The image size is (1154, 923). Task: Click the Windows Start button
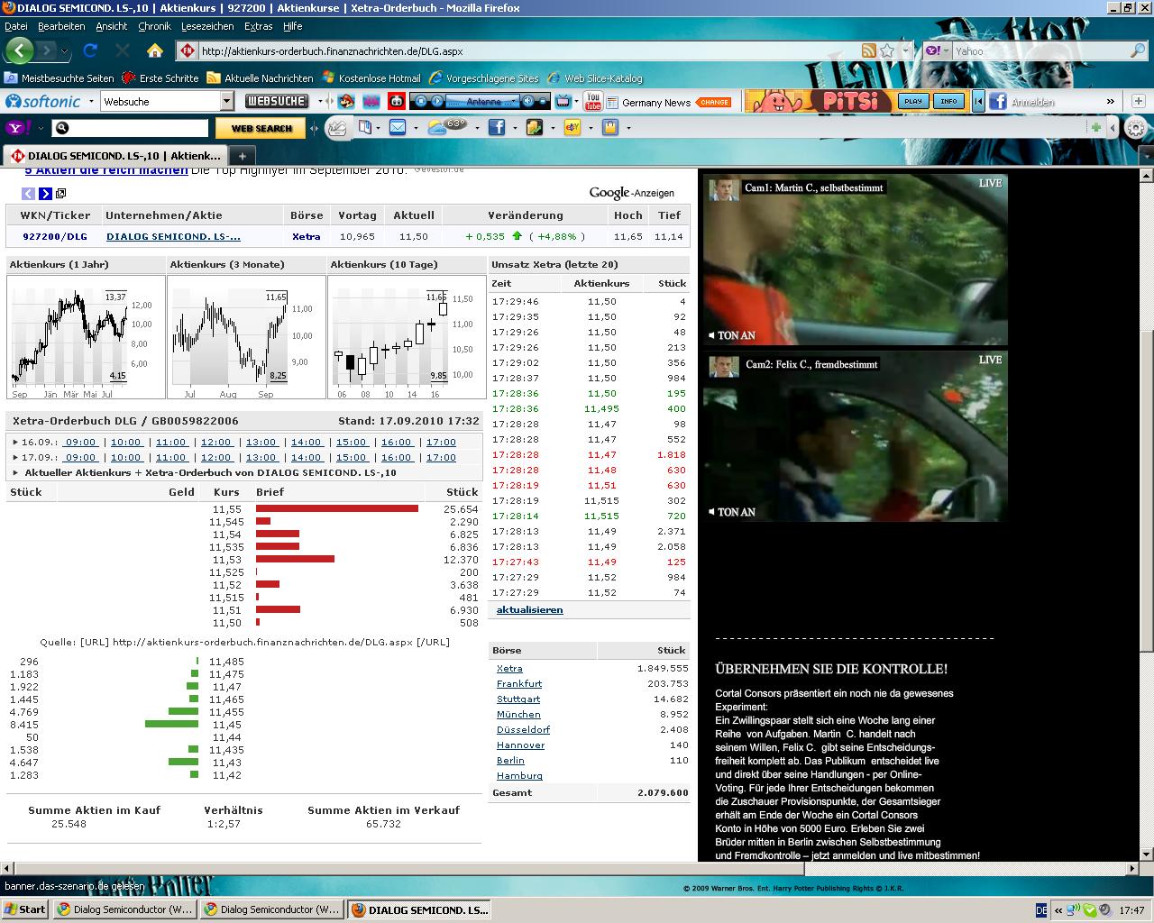coord(25,909)
